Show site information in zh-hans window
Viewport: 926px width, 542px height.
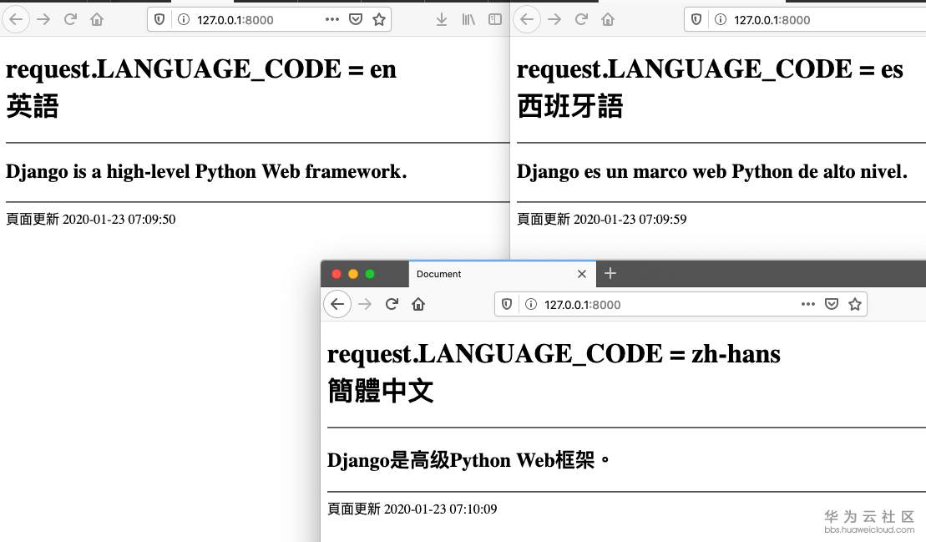coord(531,304)
